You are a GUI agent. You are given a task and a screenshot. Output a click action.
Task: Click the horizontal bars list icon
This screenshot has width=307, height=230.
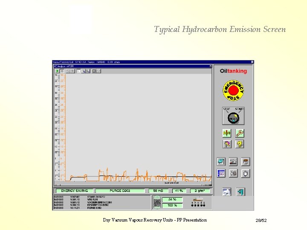point(233,162)
